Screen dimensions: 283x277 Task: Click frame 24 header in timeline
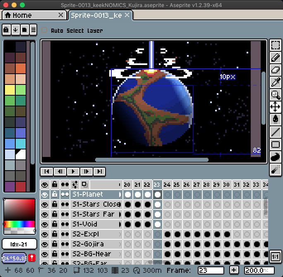click(x=167, y=185)
